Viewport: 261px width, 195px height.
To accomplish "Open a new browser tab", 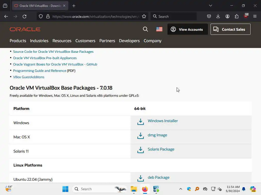I will coord(74,6).
